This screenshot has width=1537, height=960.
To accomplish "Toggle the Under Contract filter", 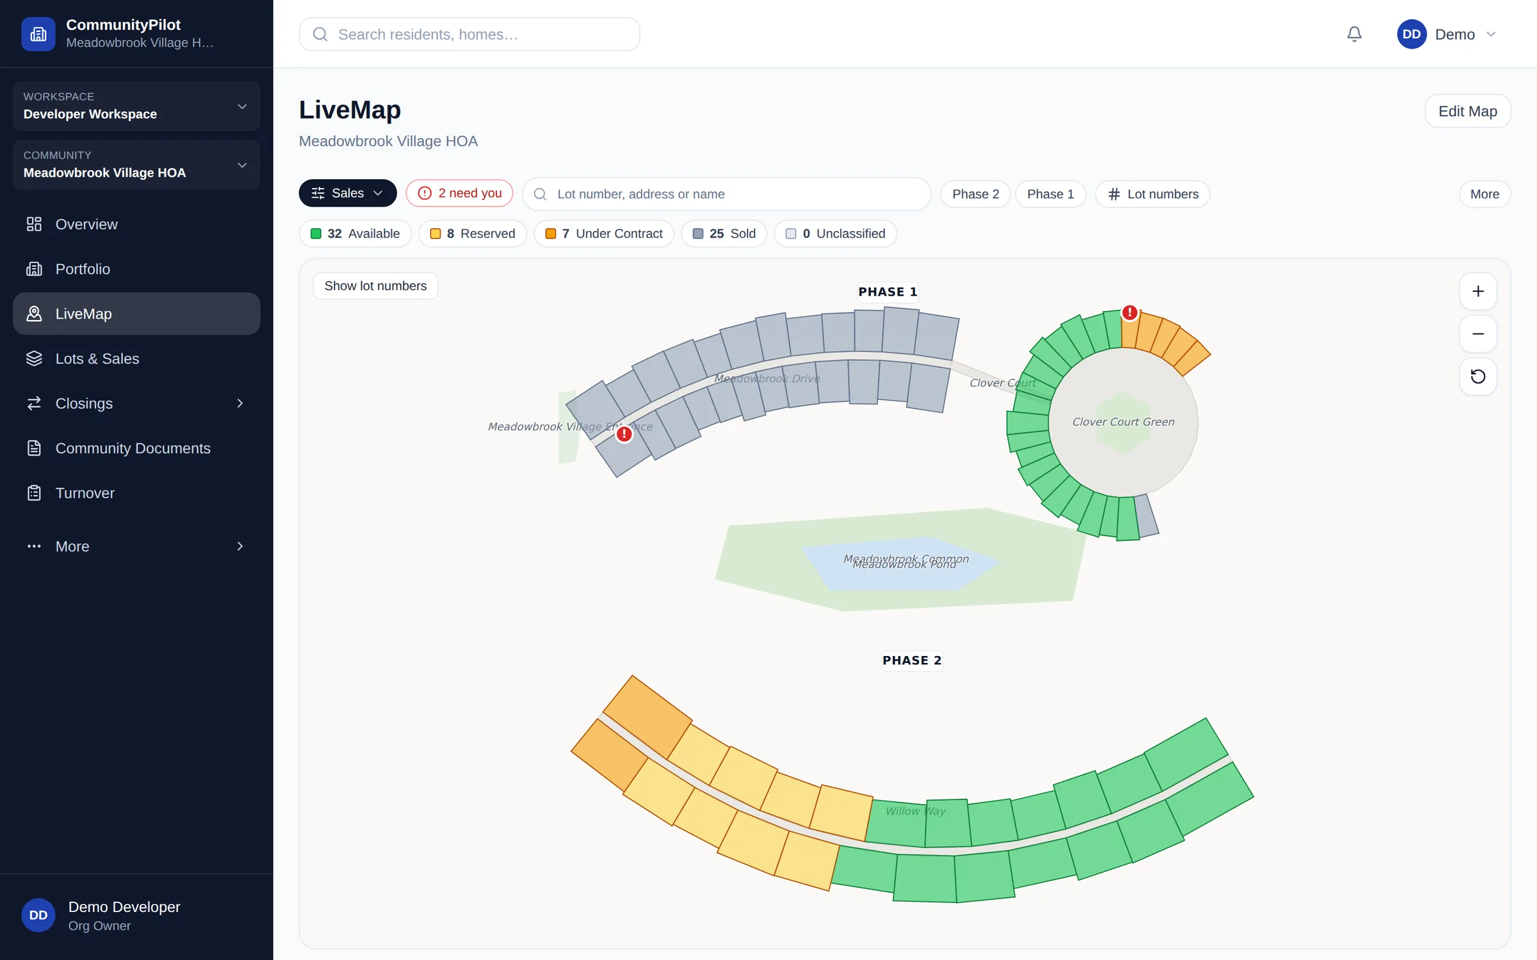I will pos(603,234).
